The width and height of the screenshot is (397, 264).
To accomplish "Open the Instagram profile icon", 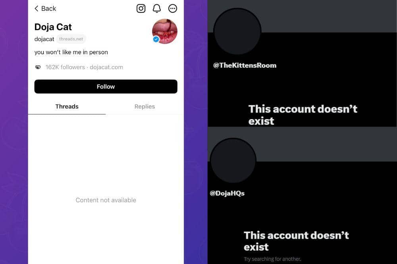I will tap(141, 8).
